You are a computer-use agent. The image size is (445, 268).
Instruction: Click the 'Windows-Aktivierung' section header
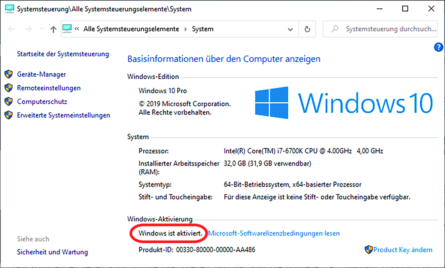pyautogui.click(x=160, y=219)
